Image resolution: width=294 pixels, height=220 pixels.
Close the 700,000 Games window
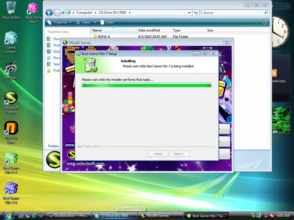pos(227,43)
